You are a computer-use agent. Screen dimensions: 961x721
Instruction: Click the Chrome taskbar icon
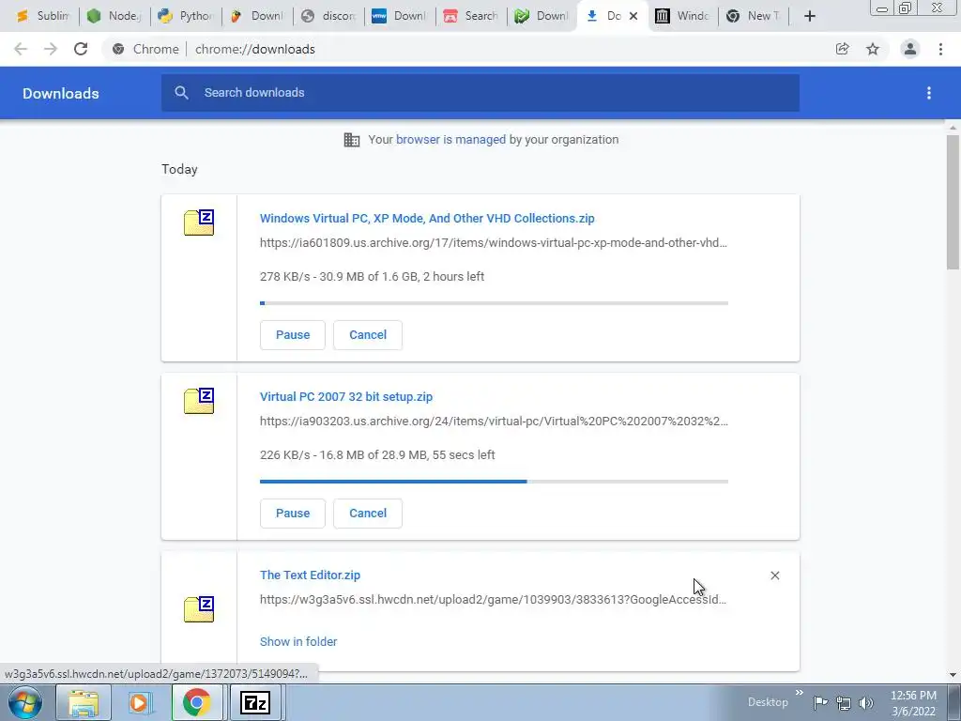pyautogui.click(x=197, y=702)
